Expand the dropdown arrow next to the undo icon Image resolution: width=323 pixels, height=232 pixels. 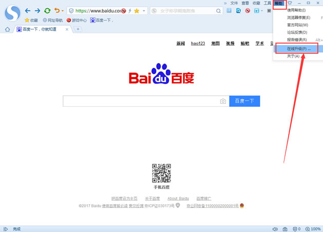point(63,11)
